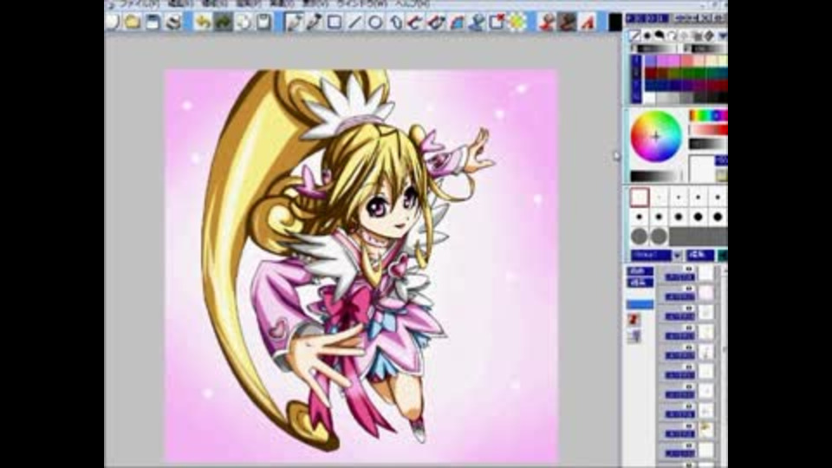Open a file with the yellow folder icon
The width and height of the screenshot is (832, 468).
(133, 22)
